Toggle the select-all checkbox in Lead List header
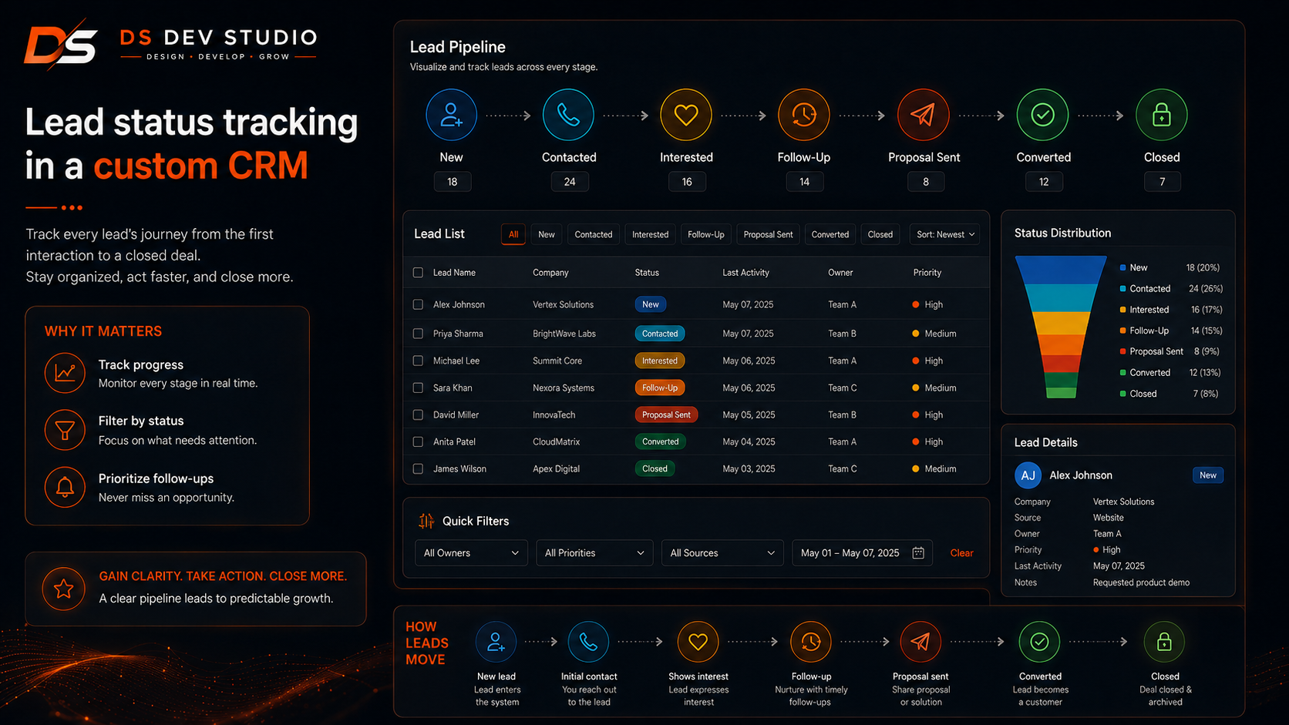1289x725 pixels. (x=418, y=273)
